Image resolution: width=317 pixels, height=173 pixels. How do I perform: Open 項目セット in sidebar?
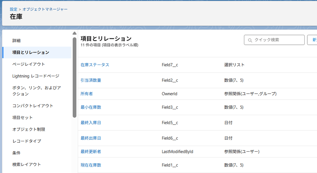[22, 117]
